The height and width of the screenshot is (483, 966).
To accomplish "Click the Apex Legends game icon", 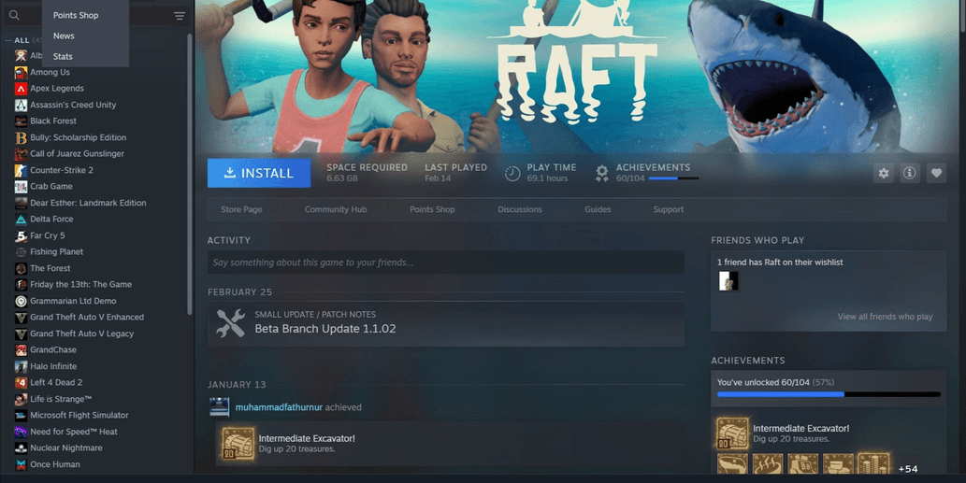I will point(21,89).
